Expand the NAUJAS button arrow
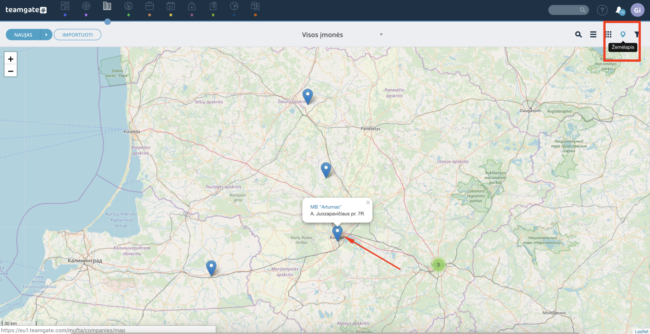 tap(46, 35)
